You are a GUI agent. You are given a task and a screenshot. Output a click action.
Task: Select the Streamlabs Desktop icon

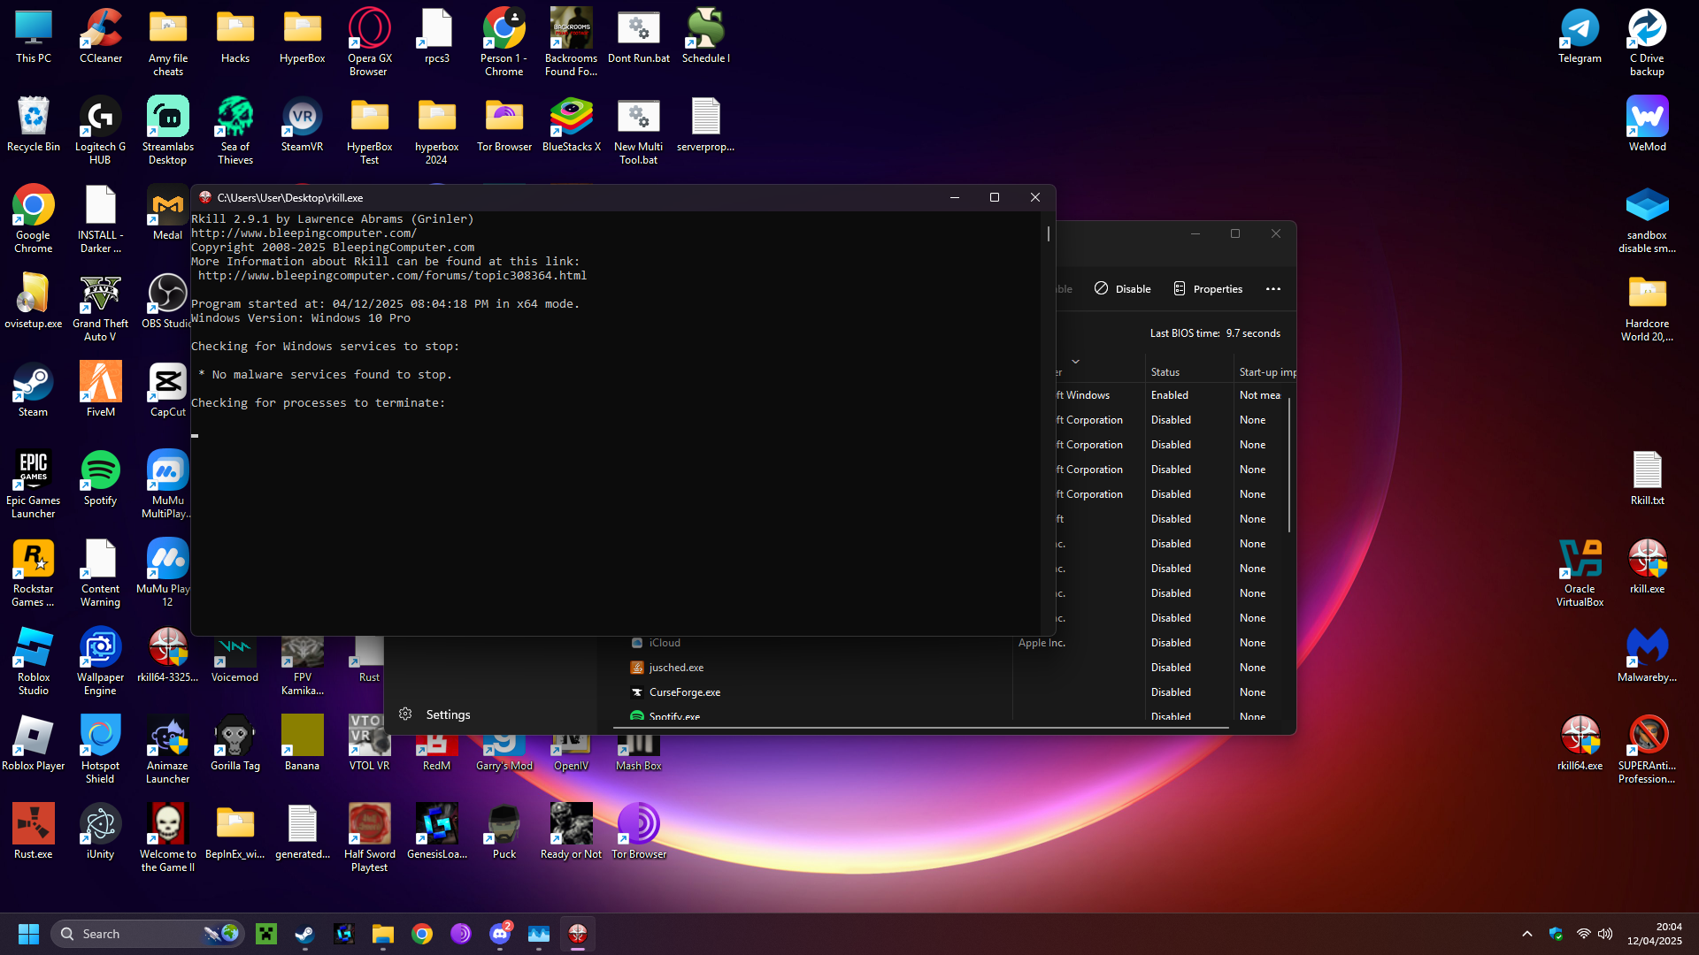(167, 130)
